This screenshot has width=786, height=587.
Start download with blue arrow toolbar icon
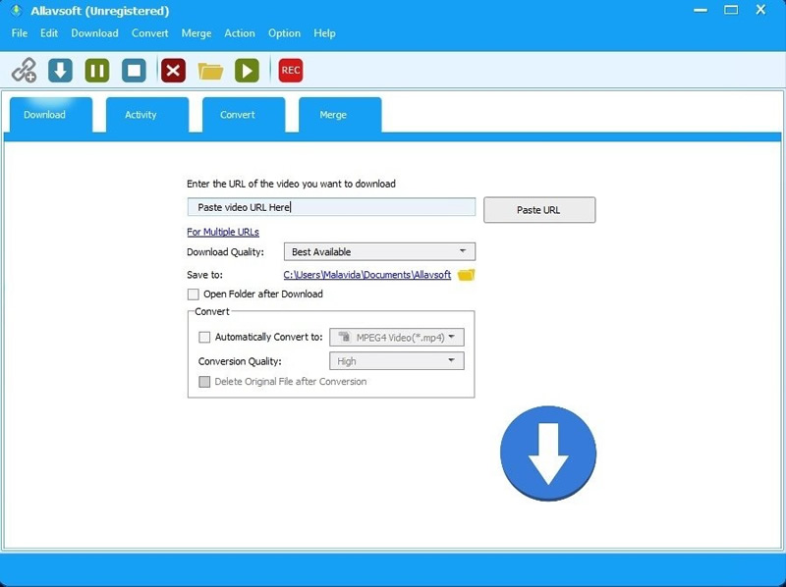[61, 70]
